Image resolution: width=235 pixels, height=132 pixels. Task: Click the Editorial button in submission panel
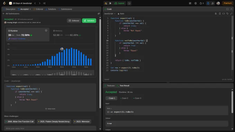tap(74, 21)
